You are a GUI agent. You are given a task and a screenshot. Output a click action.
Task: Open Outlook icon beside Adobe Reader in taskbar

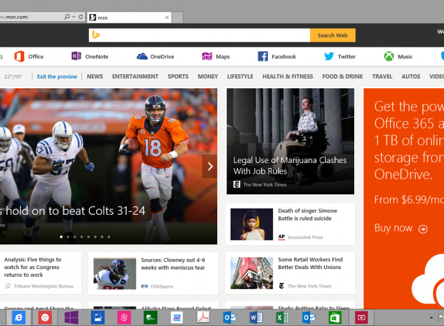(x=229, y=318)
